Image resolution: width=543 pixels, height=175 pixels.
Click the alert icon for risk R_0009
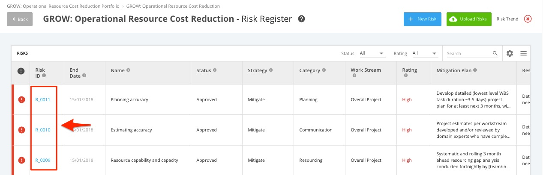21,160
